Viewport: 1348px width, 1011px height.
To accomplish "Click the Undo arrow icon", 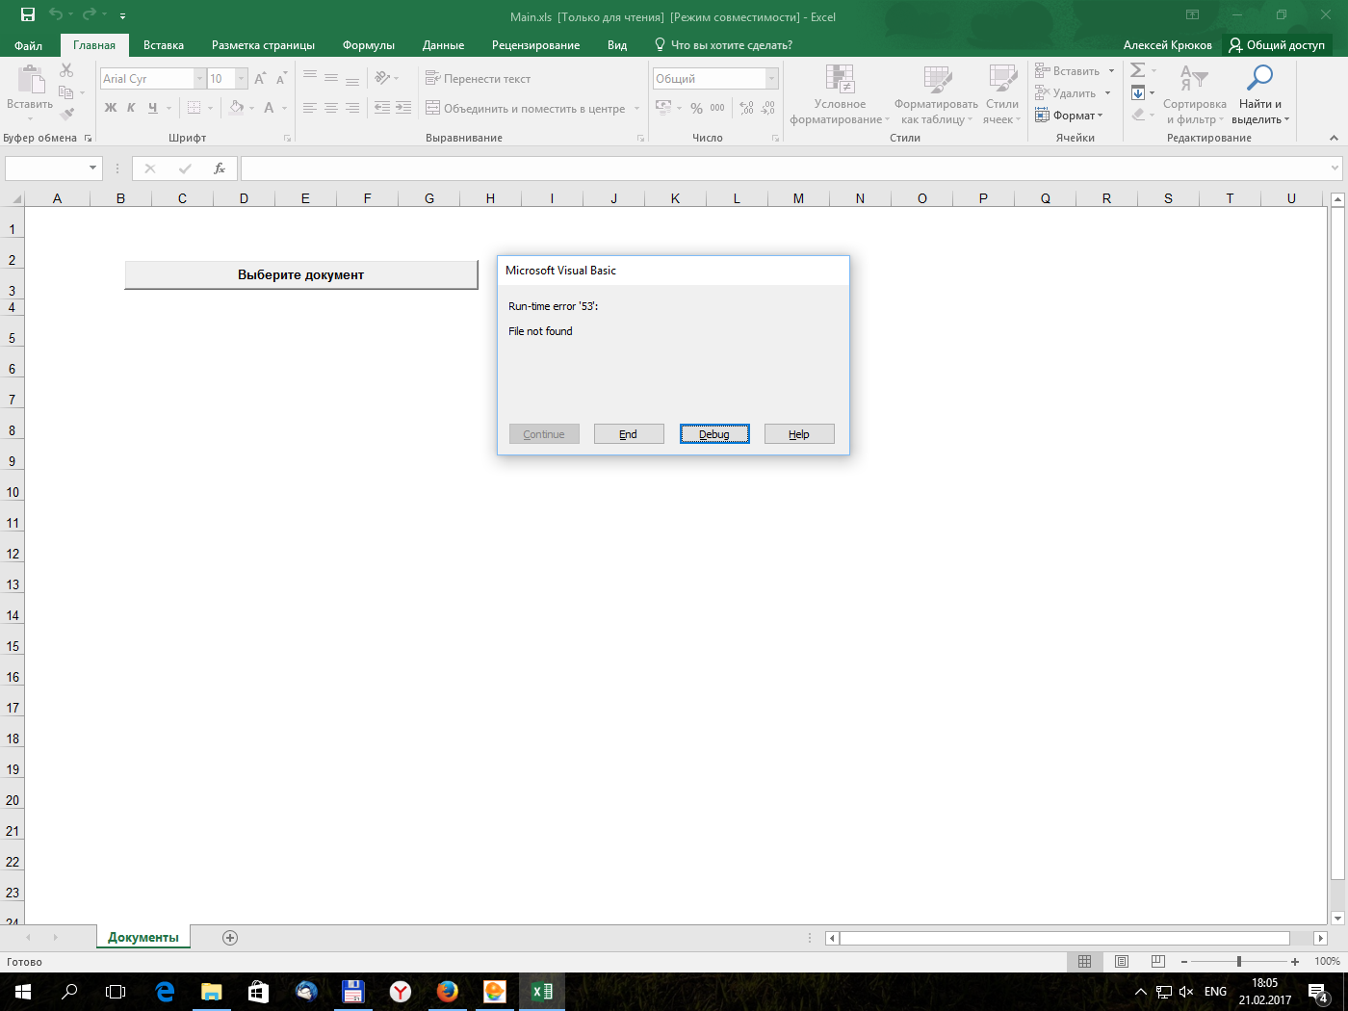I will point(56,14).
